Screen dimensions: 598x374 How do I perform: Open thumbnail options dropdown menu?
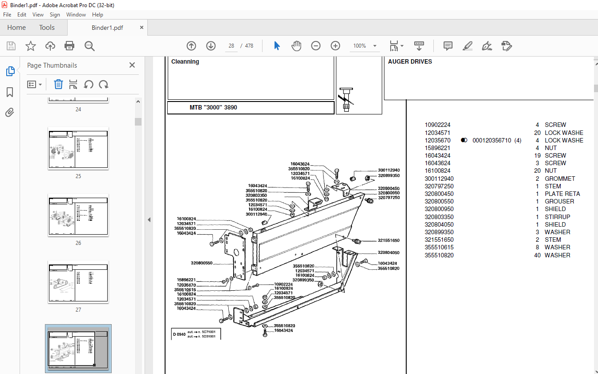click(x=35, y=84)
